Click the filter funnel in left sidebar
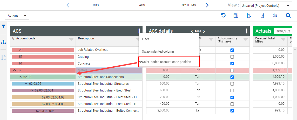 (3, 26)
